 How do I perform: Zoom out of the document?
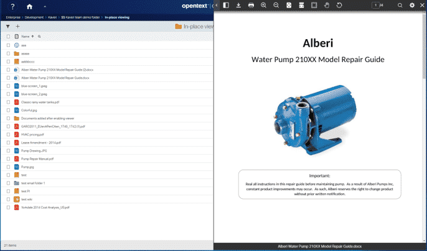tap(276, 5)
